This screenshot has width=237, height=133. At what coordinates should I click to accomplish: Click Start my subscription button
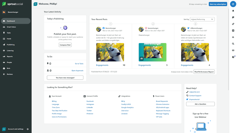[x=218, y=4]
